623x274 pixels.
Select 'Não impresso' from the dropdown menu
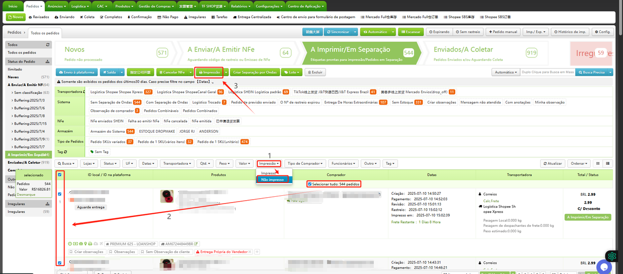tap(273, 180)
